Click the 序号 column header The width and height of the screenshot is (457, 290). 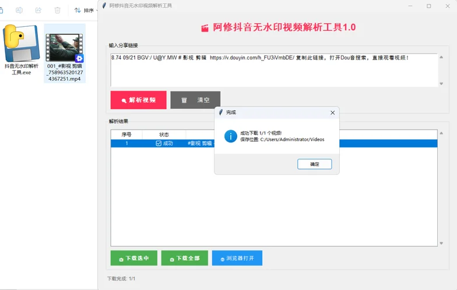126,134
